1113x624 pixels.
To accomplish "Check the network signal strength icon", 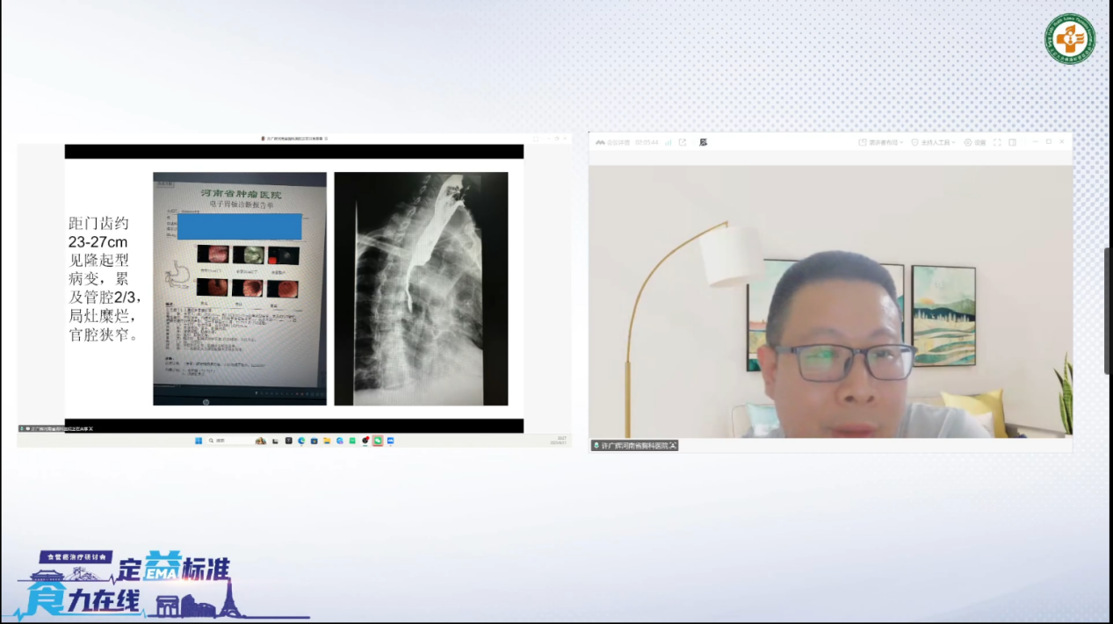I will point(668,142).
